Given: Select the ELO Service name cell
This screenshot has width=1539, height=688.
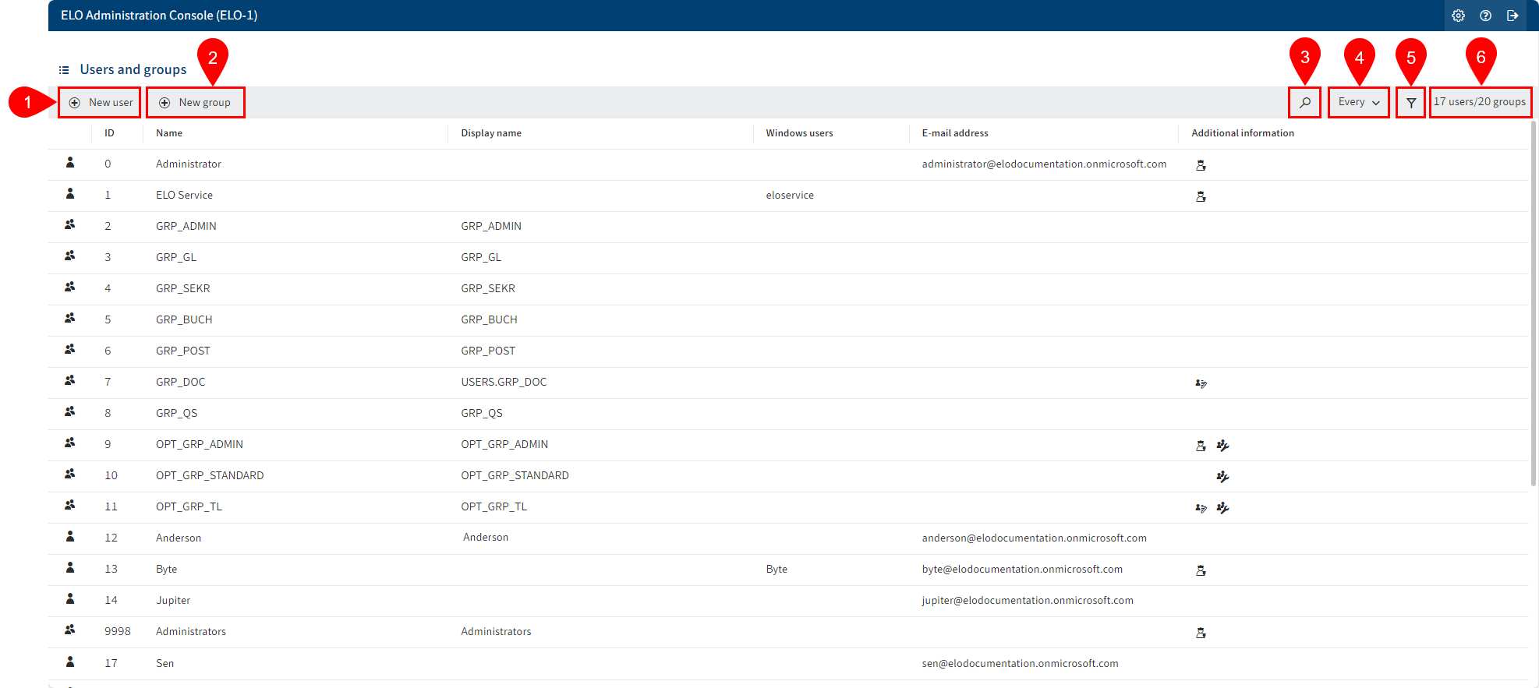Looking at the screenshot, I should pyautogui.click(x=184, y=196).
